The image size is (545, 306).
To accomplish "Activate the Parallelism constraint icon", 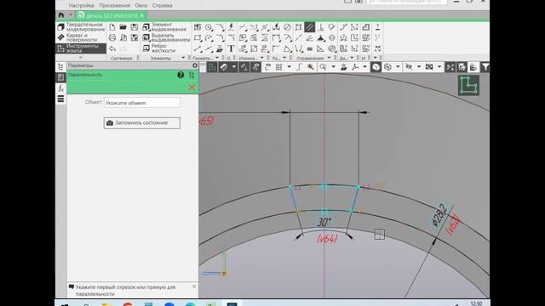I will (x=309, y=27).
